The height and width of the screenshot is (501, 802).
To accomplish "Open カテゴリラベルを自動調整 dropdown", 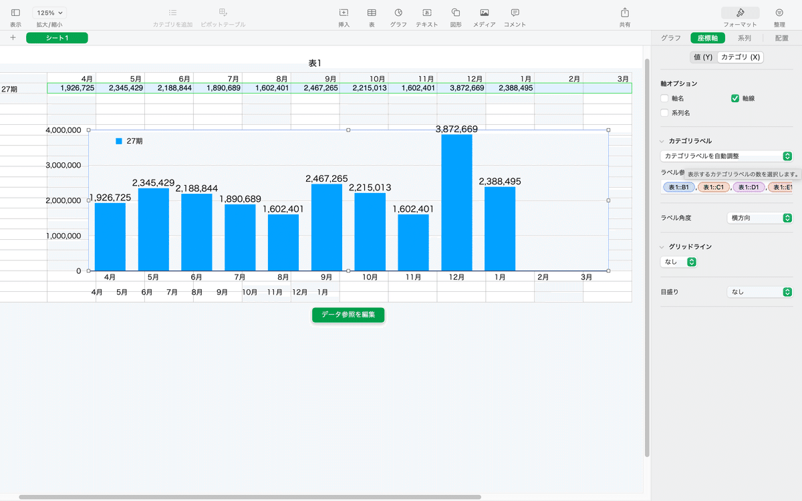I will (x=726, y=156).
